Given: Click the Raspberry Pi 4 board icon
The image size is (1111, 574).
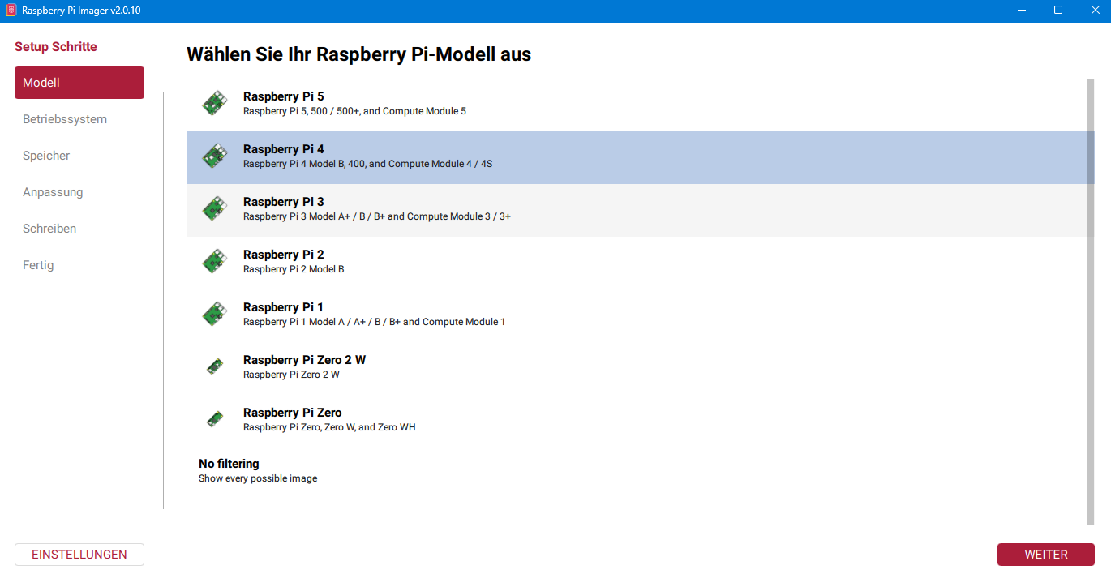Looking at the screenshot, I should pyautogui.click(x=215, y=156).
